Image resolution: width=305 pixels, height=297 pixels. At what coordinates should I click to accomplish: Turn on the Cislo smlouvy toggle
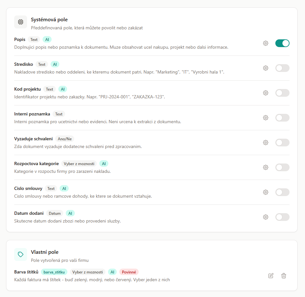282,192
